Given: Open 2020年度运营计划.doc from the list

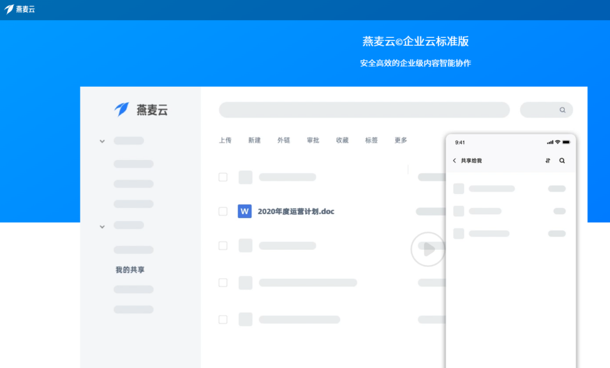Looking at the screenshot, I should point(295,211).
